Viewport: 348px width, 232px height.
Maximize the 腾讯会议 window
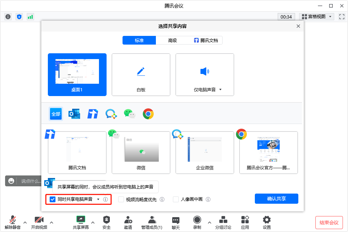tap(331, 6)
